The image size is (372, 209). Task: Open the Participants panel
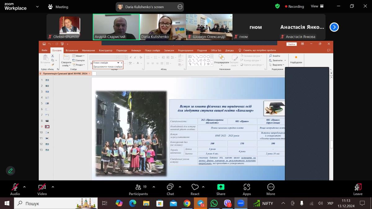point(138,189)
